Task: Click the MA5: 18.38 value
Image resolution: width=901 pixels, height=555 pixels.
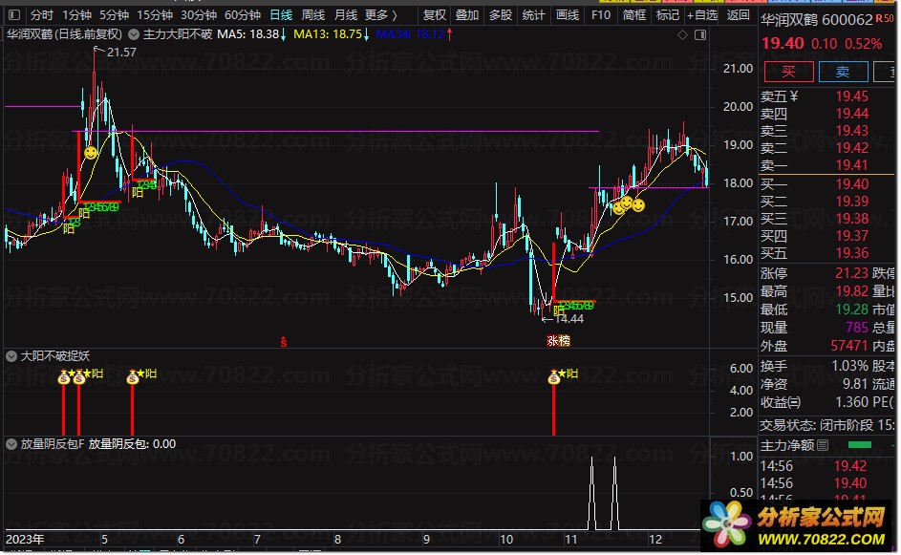Action: tap(248, 34)
